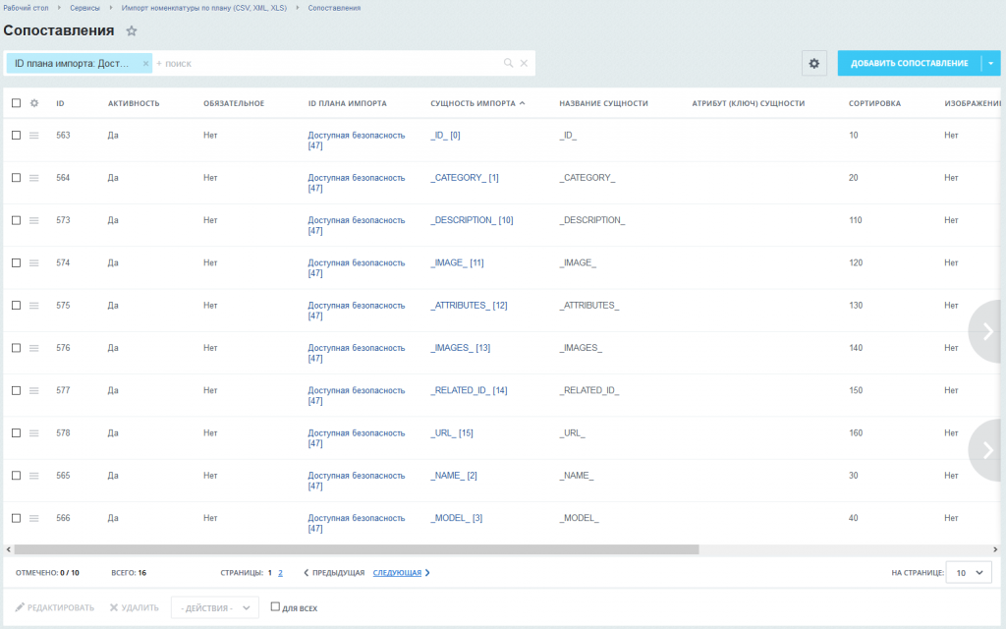Enable the 'Для всех' checkbox
The image size is (1006, 629).
pos(275,606)
